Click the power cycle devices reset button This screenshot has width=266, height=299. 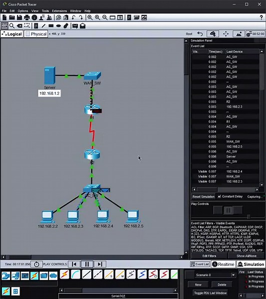click(x=36, y=264)
